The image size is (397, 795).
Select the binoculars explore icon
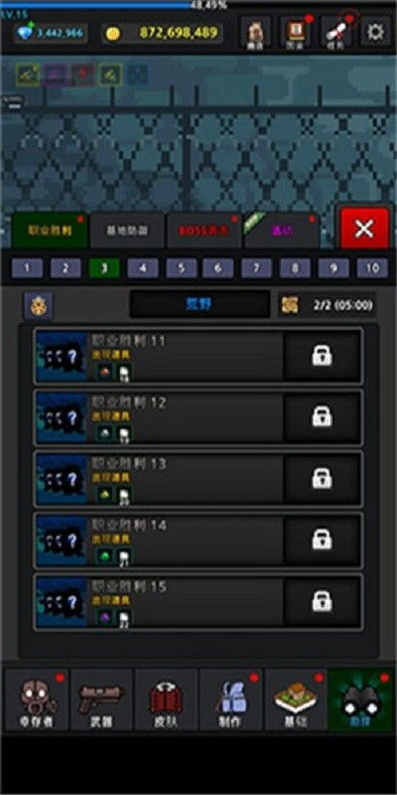[x=361, y=700]
